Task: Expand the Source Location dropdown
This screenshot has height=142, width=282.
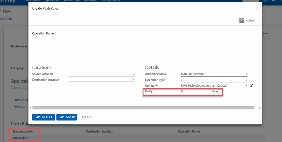Action: [x=133, y=74]
